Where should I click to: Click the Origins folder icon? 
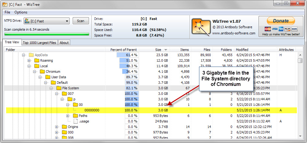coord(64,127)
